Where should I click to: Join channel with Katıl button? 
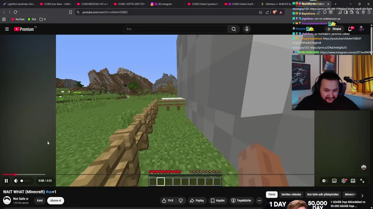coord(40,201)
